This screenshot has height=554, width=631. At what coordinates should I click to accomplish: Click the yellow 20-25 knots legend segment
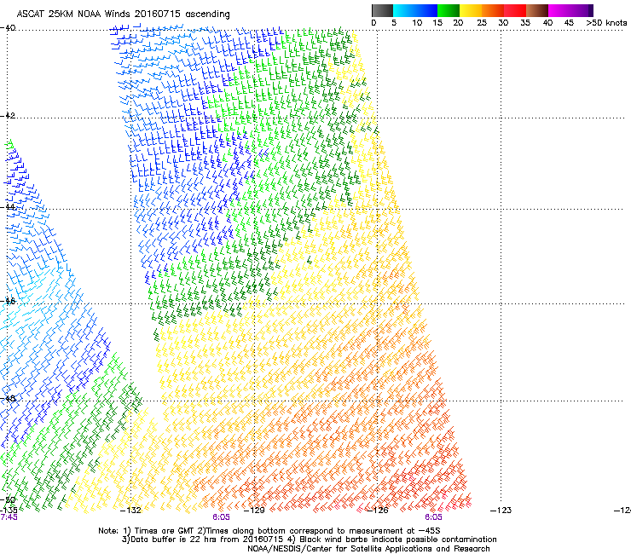pyautogui.click(x=471, y=10)
